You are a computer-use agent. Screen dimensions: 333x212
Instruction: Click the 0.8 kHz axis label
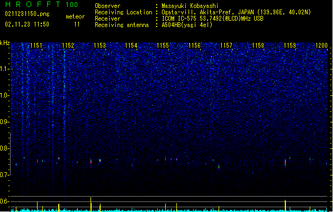click(5, 148)
